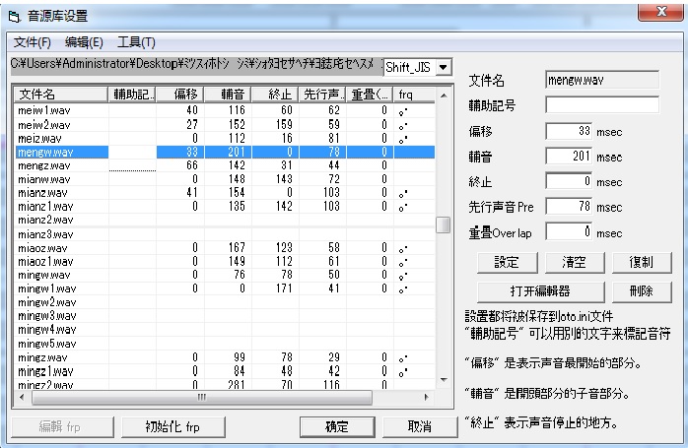
Task: Click the 初始化 frp button
Action: point(172,426)
